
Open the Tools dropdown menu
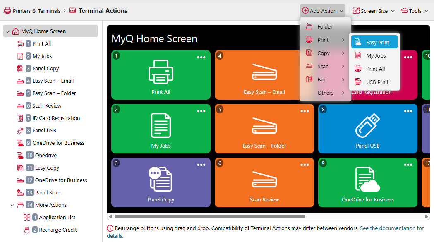click(415, 11)
